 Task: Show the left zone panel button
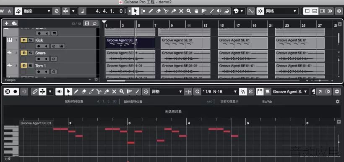pyautogui.click(x=307, y=11)
